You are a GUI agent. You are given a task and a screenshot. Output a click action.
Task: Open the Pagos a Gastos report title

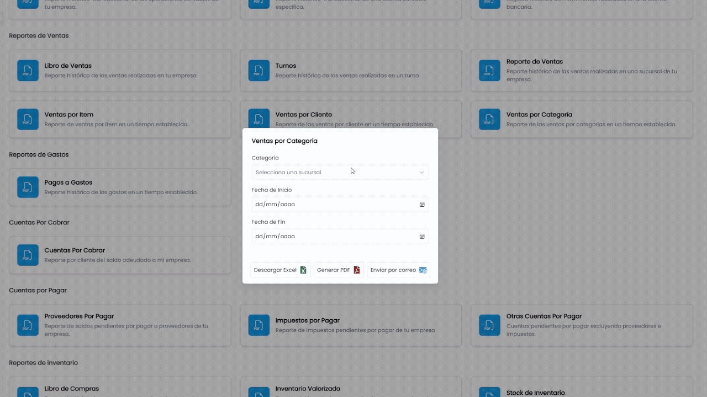pos(68,183)
